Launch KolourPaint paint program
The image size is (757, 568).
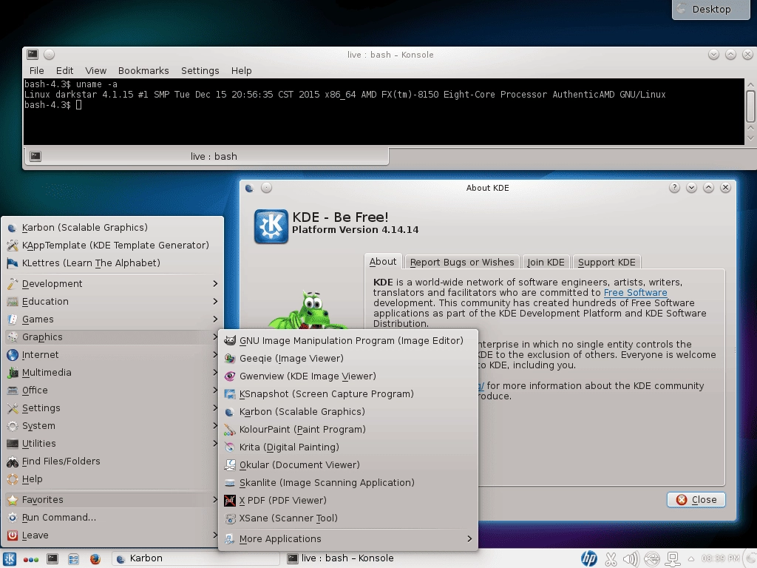[347, 430]
